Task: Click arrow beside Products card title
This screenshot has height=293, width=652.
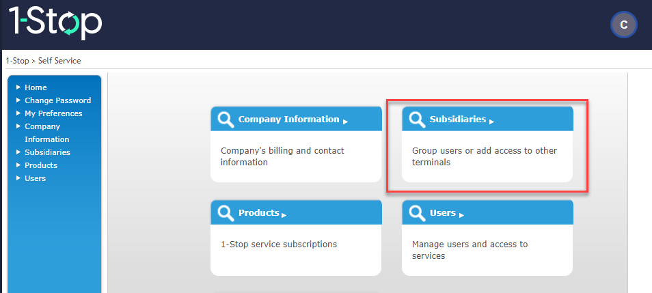Action: pos(284,215)
